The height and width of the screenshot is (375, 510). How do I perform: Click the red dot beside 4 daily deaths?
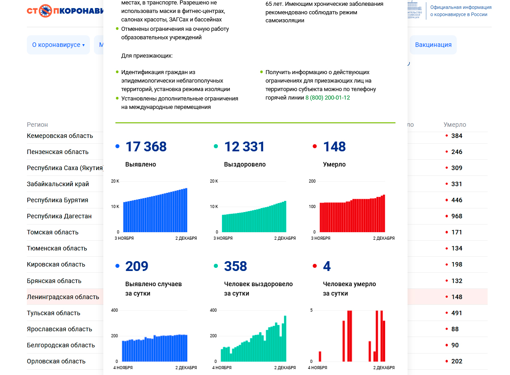314,266
